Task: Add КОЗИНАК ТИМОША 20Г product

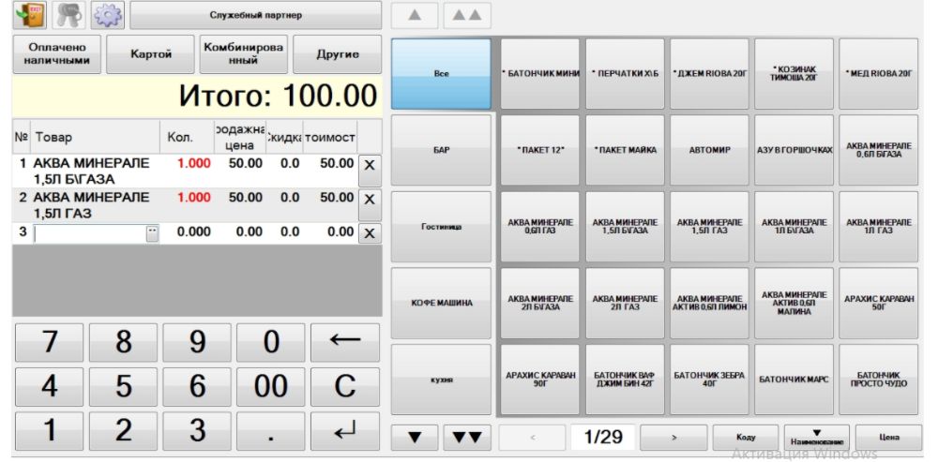Action: (x=794, y=74)
